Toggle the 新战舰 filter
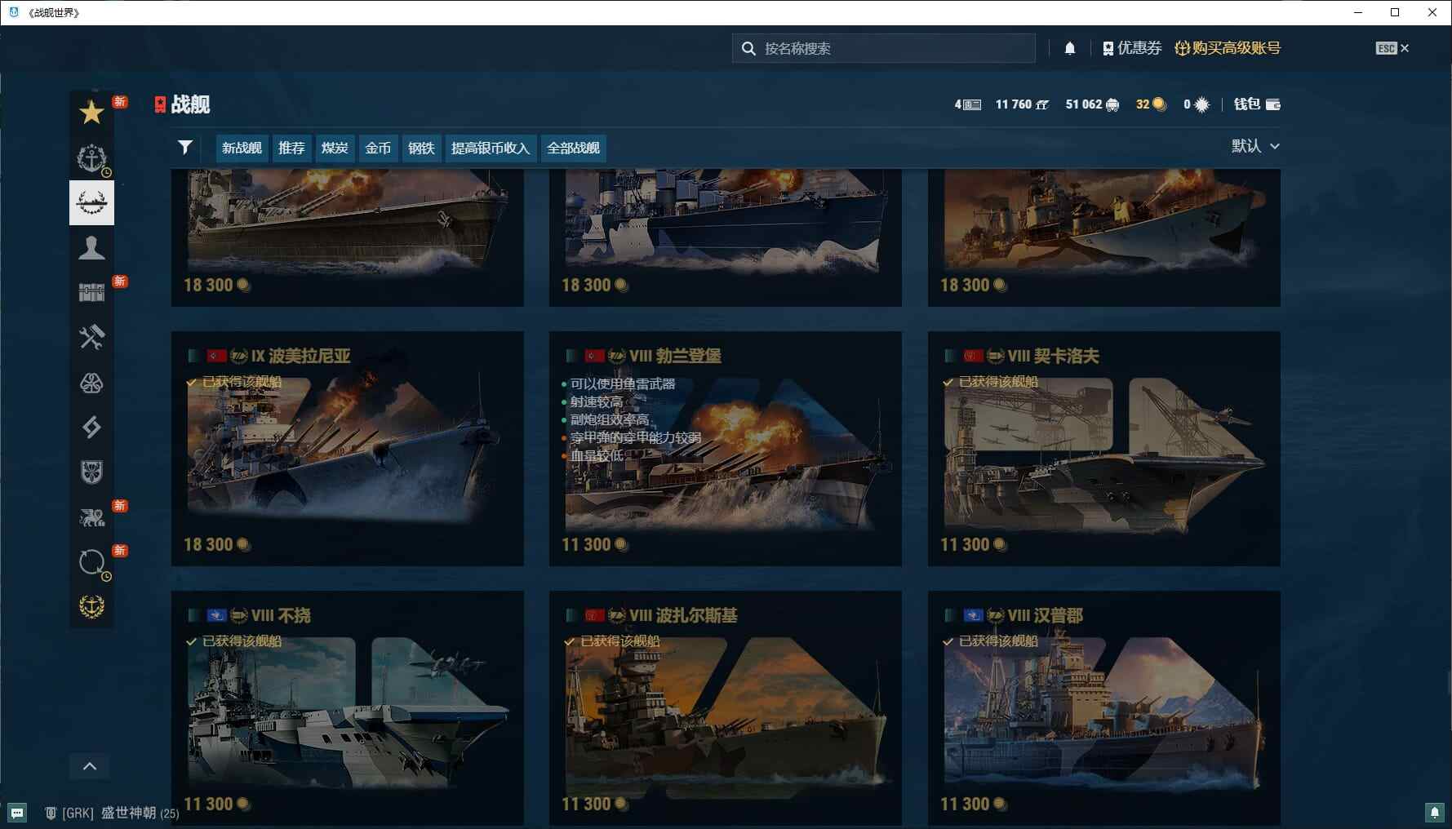 coord(242,148)
